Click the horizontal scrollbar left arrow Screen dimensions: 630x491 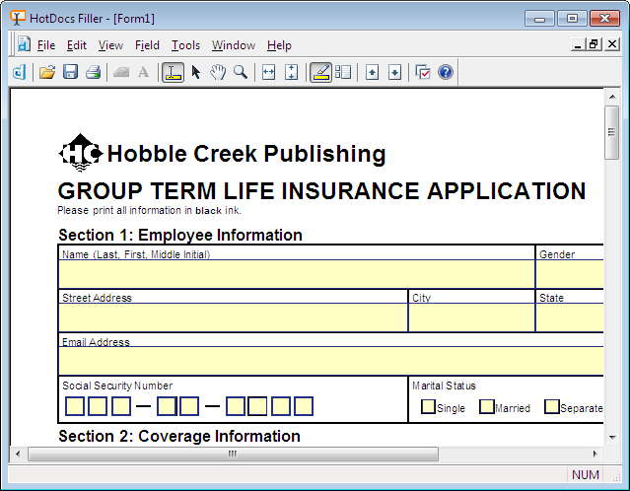tap(18, 455)
